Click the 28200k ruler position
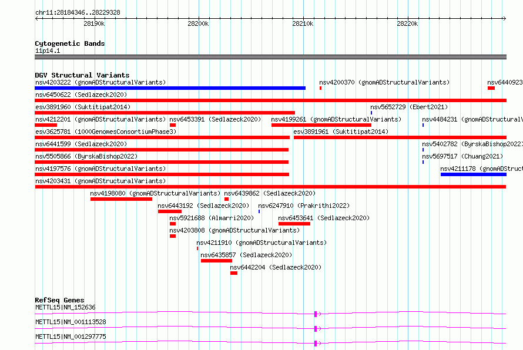 (x=198, y=23)
